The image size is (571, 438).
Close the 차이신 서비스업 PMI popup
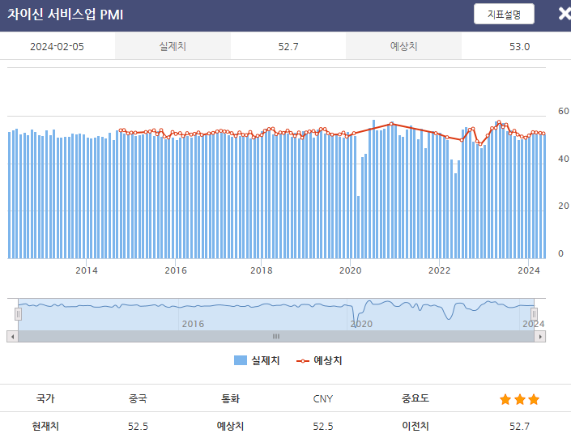[565, 14]
